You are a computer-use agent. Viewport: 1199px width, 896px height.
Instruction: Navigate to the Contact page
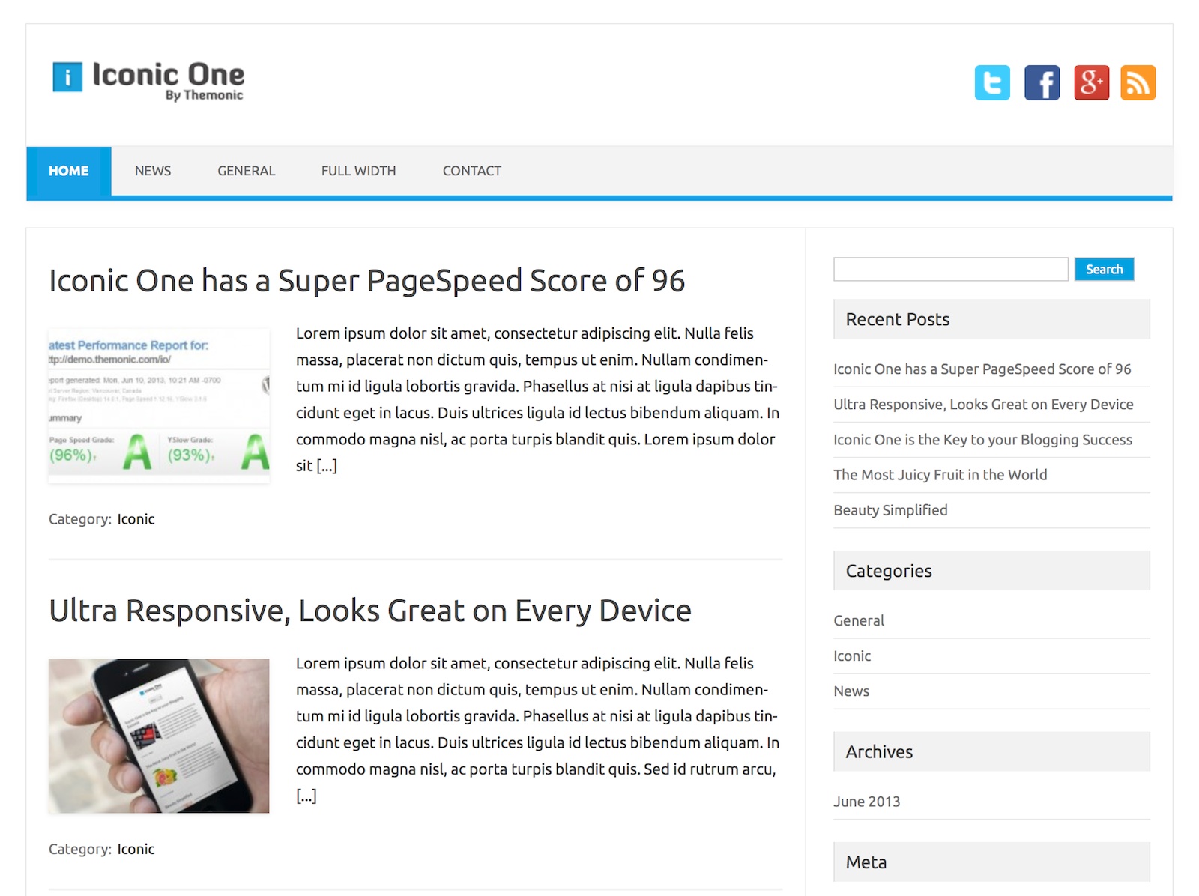pos(471,171)
